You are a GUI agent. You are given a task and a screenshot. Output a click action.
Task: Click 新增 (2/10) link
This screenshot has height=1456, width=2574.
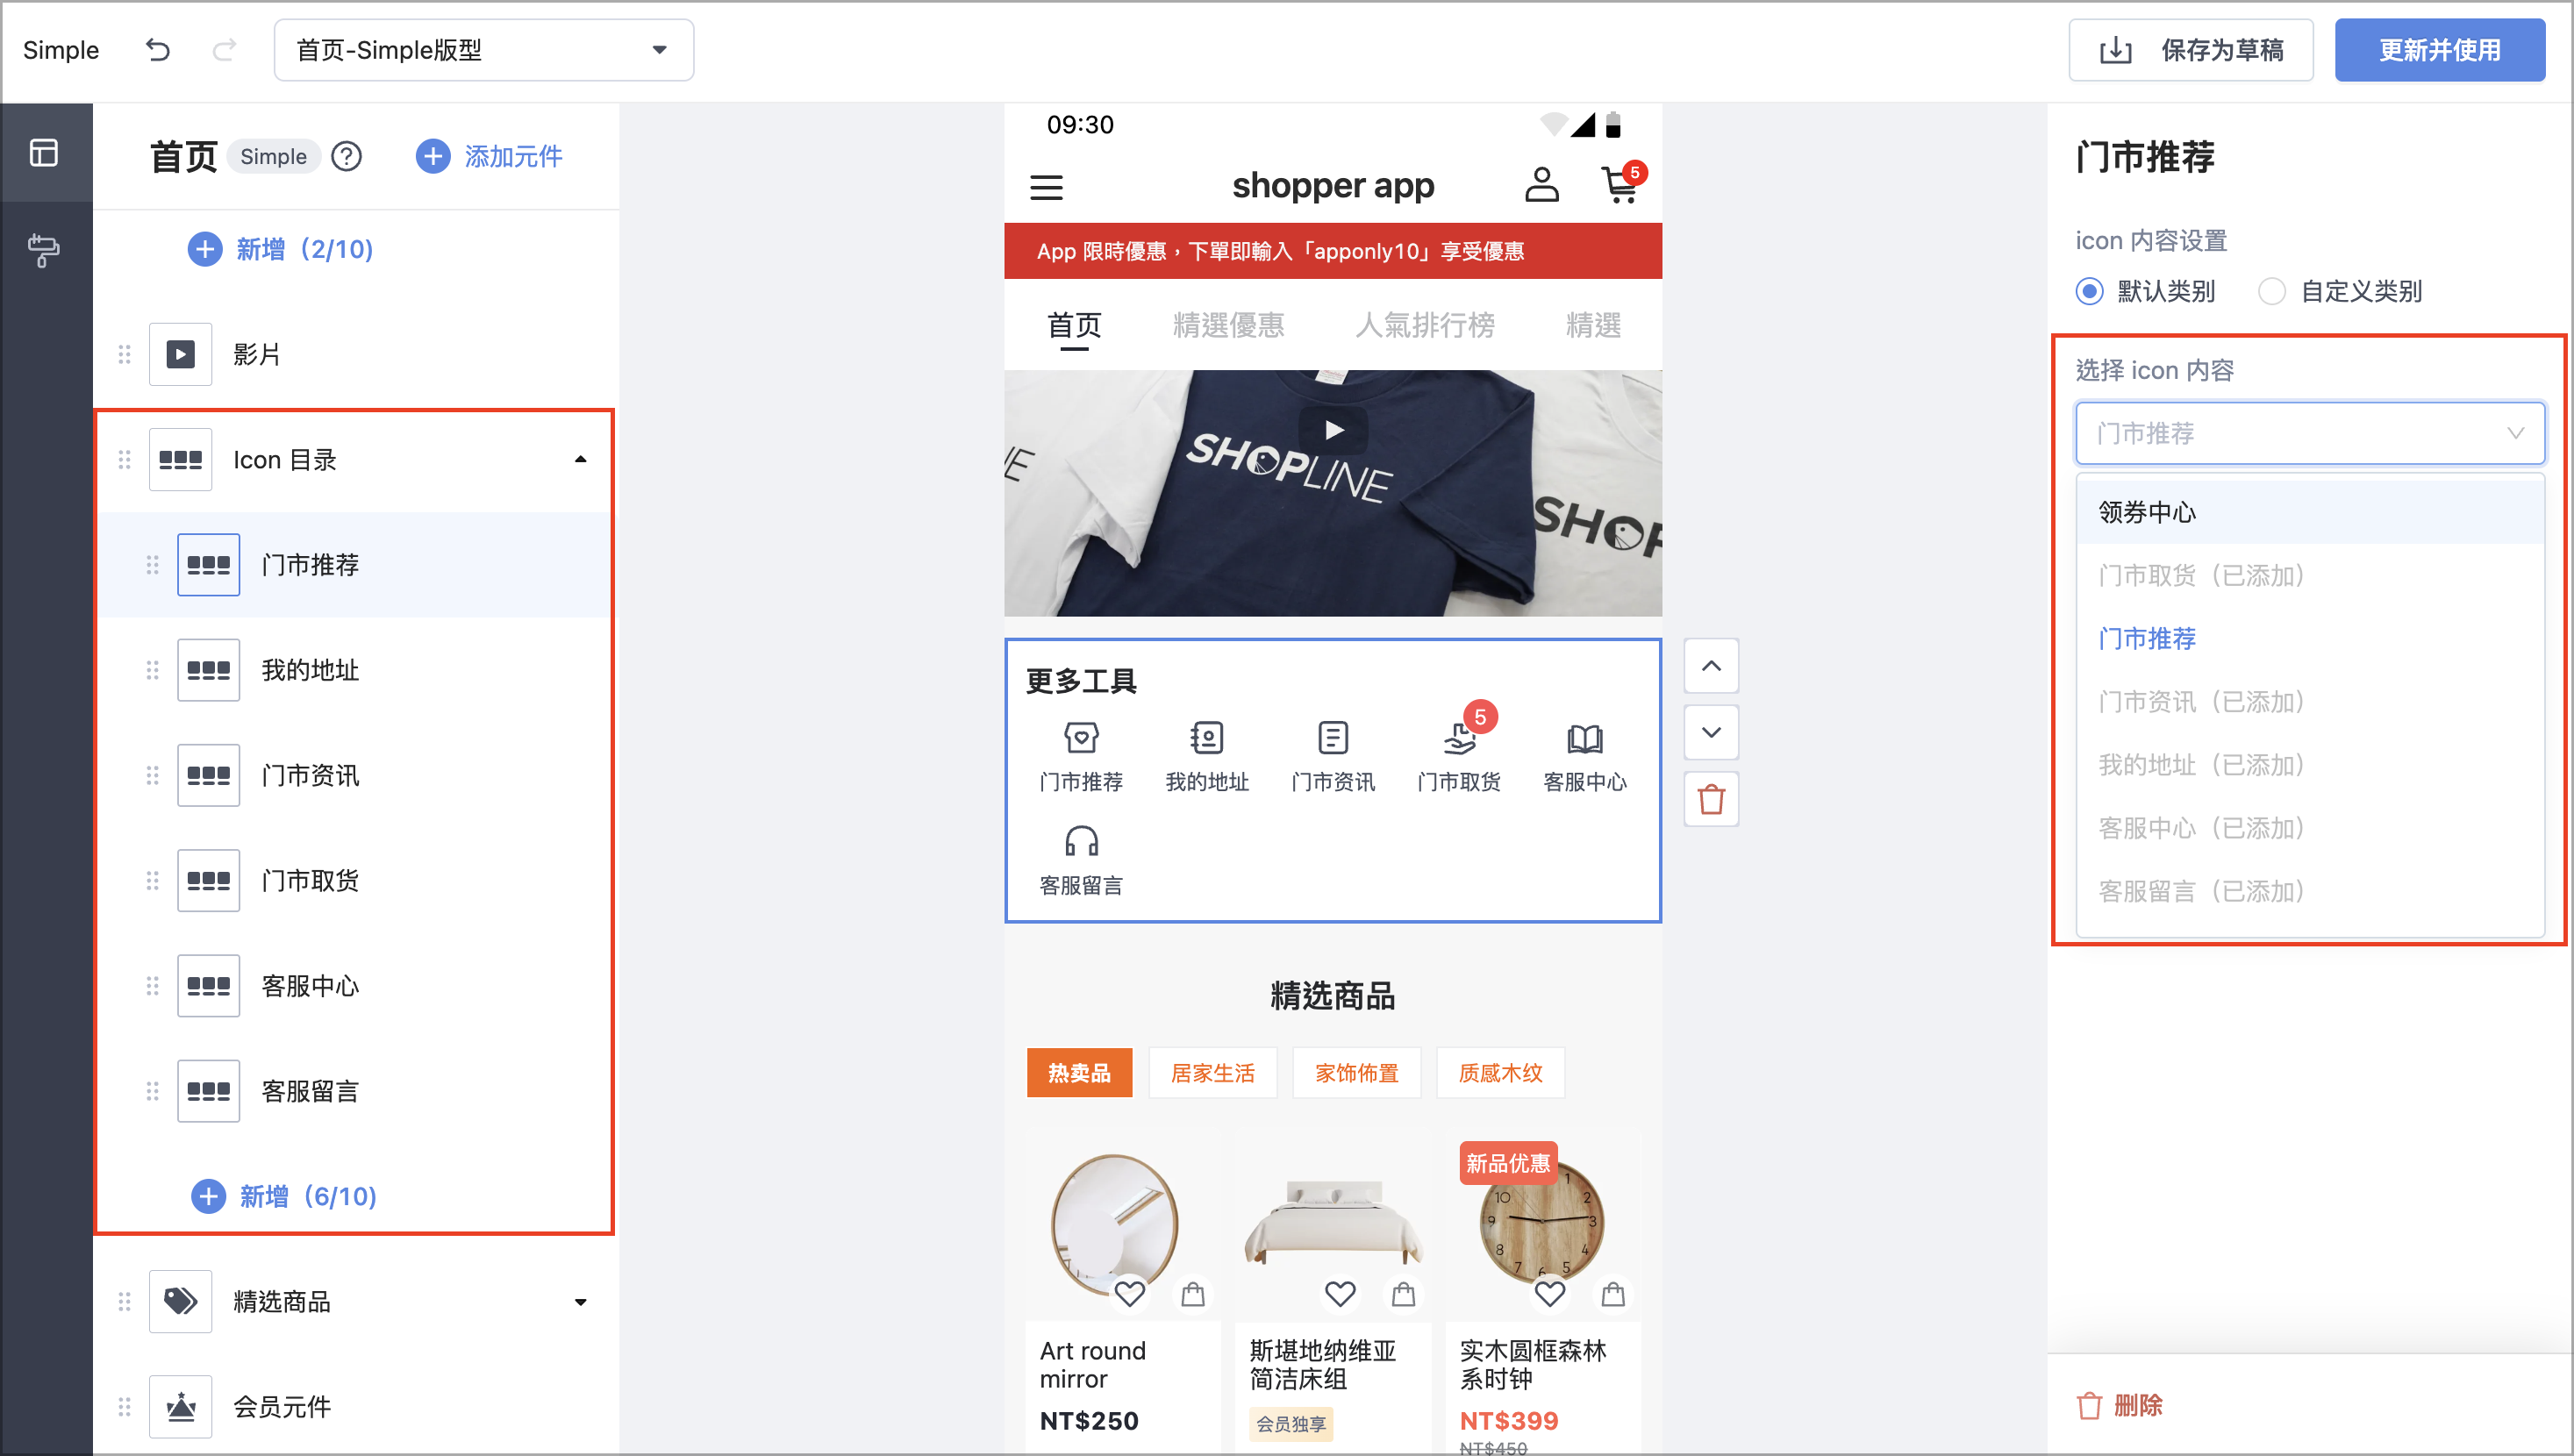pyautogui.click(x=280, y=249)
